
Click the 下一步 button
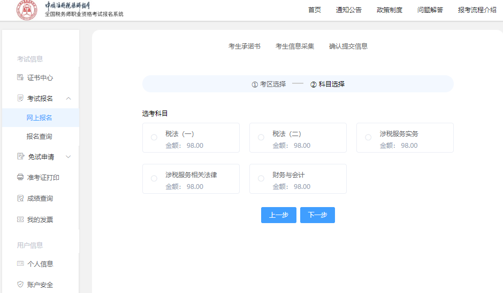[317, 215]
